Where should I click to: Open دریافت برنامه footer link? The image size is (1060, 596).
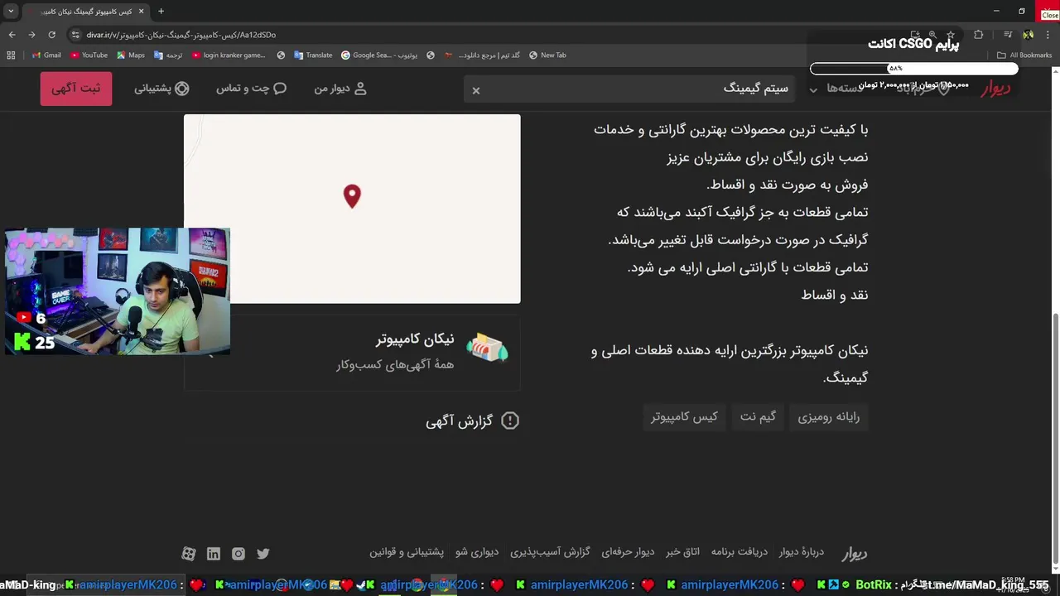coord(739,551)
